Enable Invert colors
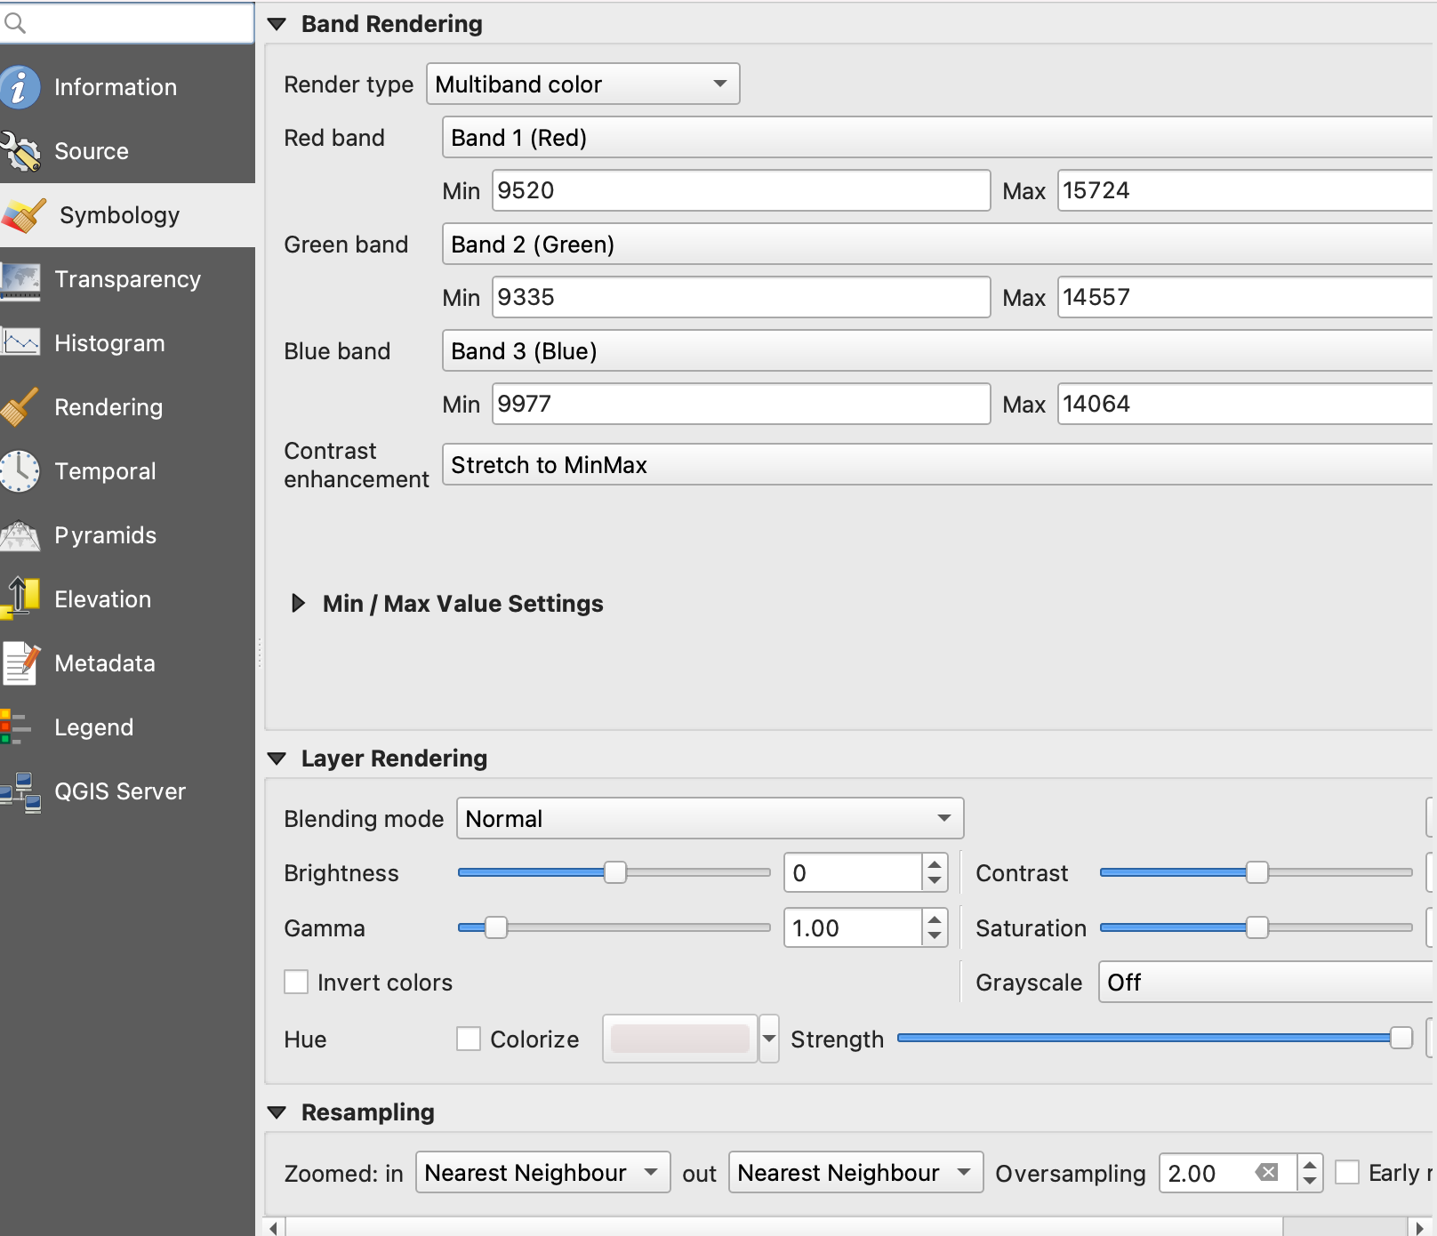Viewport: 1437px width, 1236px height. (x=296, y=982)
